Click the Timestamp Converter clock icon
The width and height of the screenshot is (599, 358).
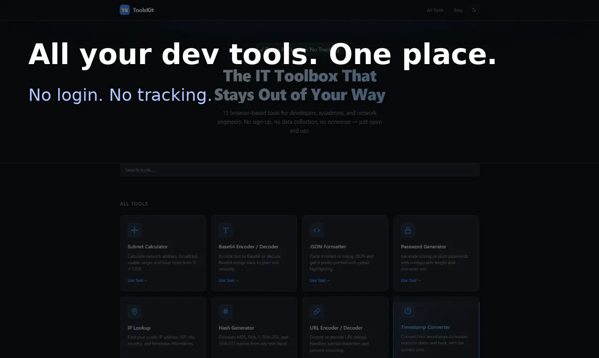[x=408, y=311]
